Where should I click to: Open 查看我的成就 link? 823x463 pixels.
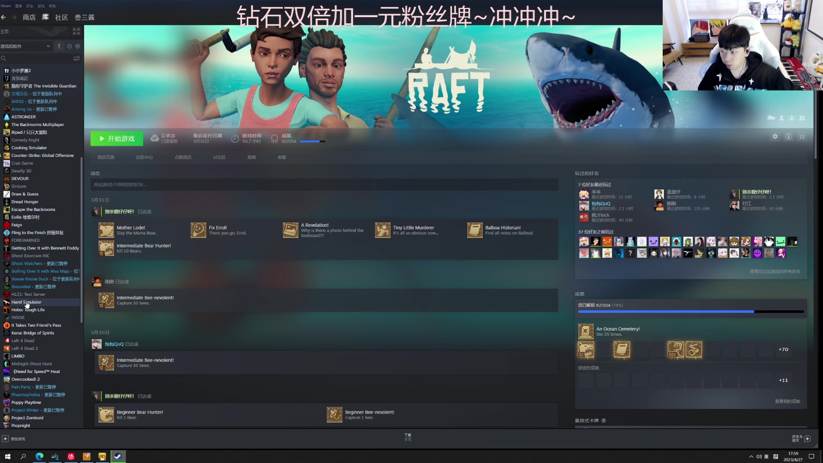[788, 402]
